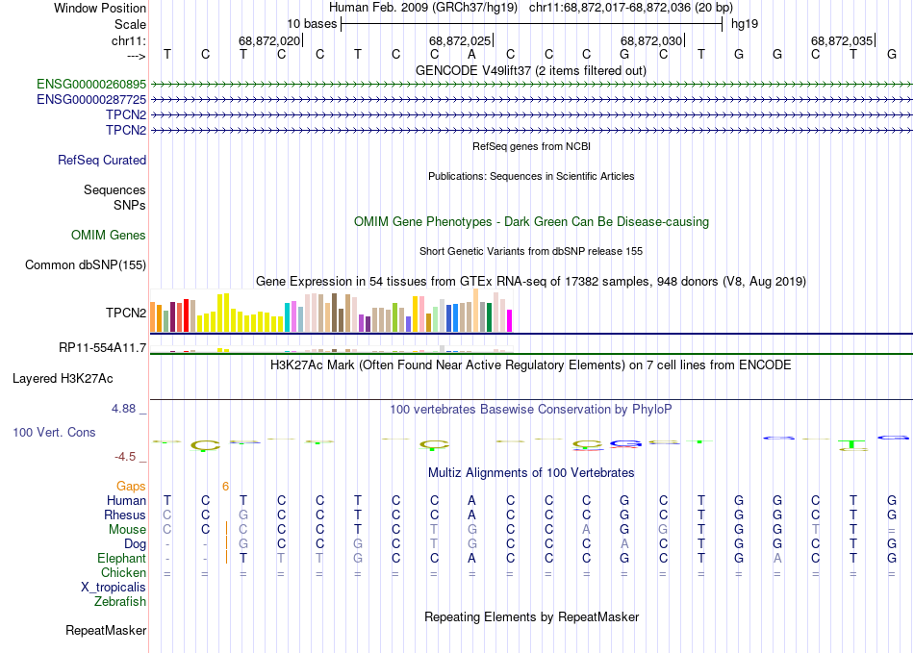The height and width of the screenshot is (653, 914).
Task: Click the 68,872,030 ruler coordinate
Action: (x=651, y=40)
